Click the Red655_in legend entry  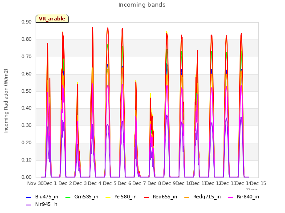[160, 197]
